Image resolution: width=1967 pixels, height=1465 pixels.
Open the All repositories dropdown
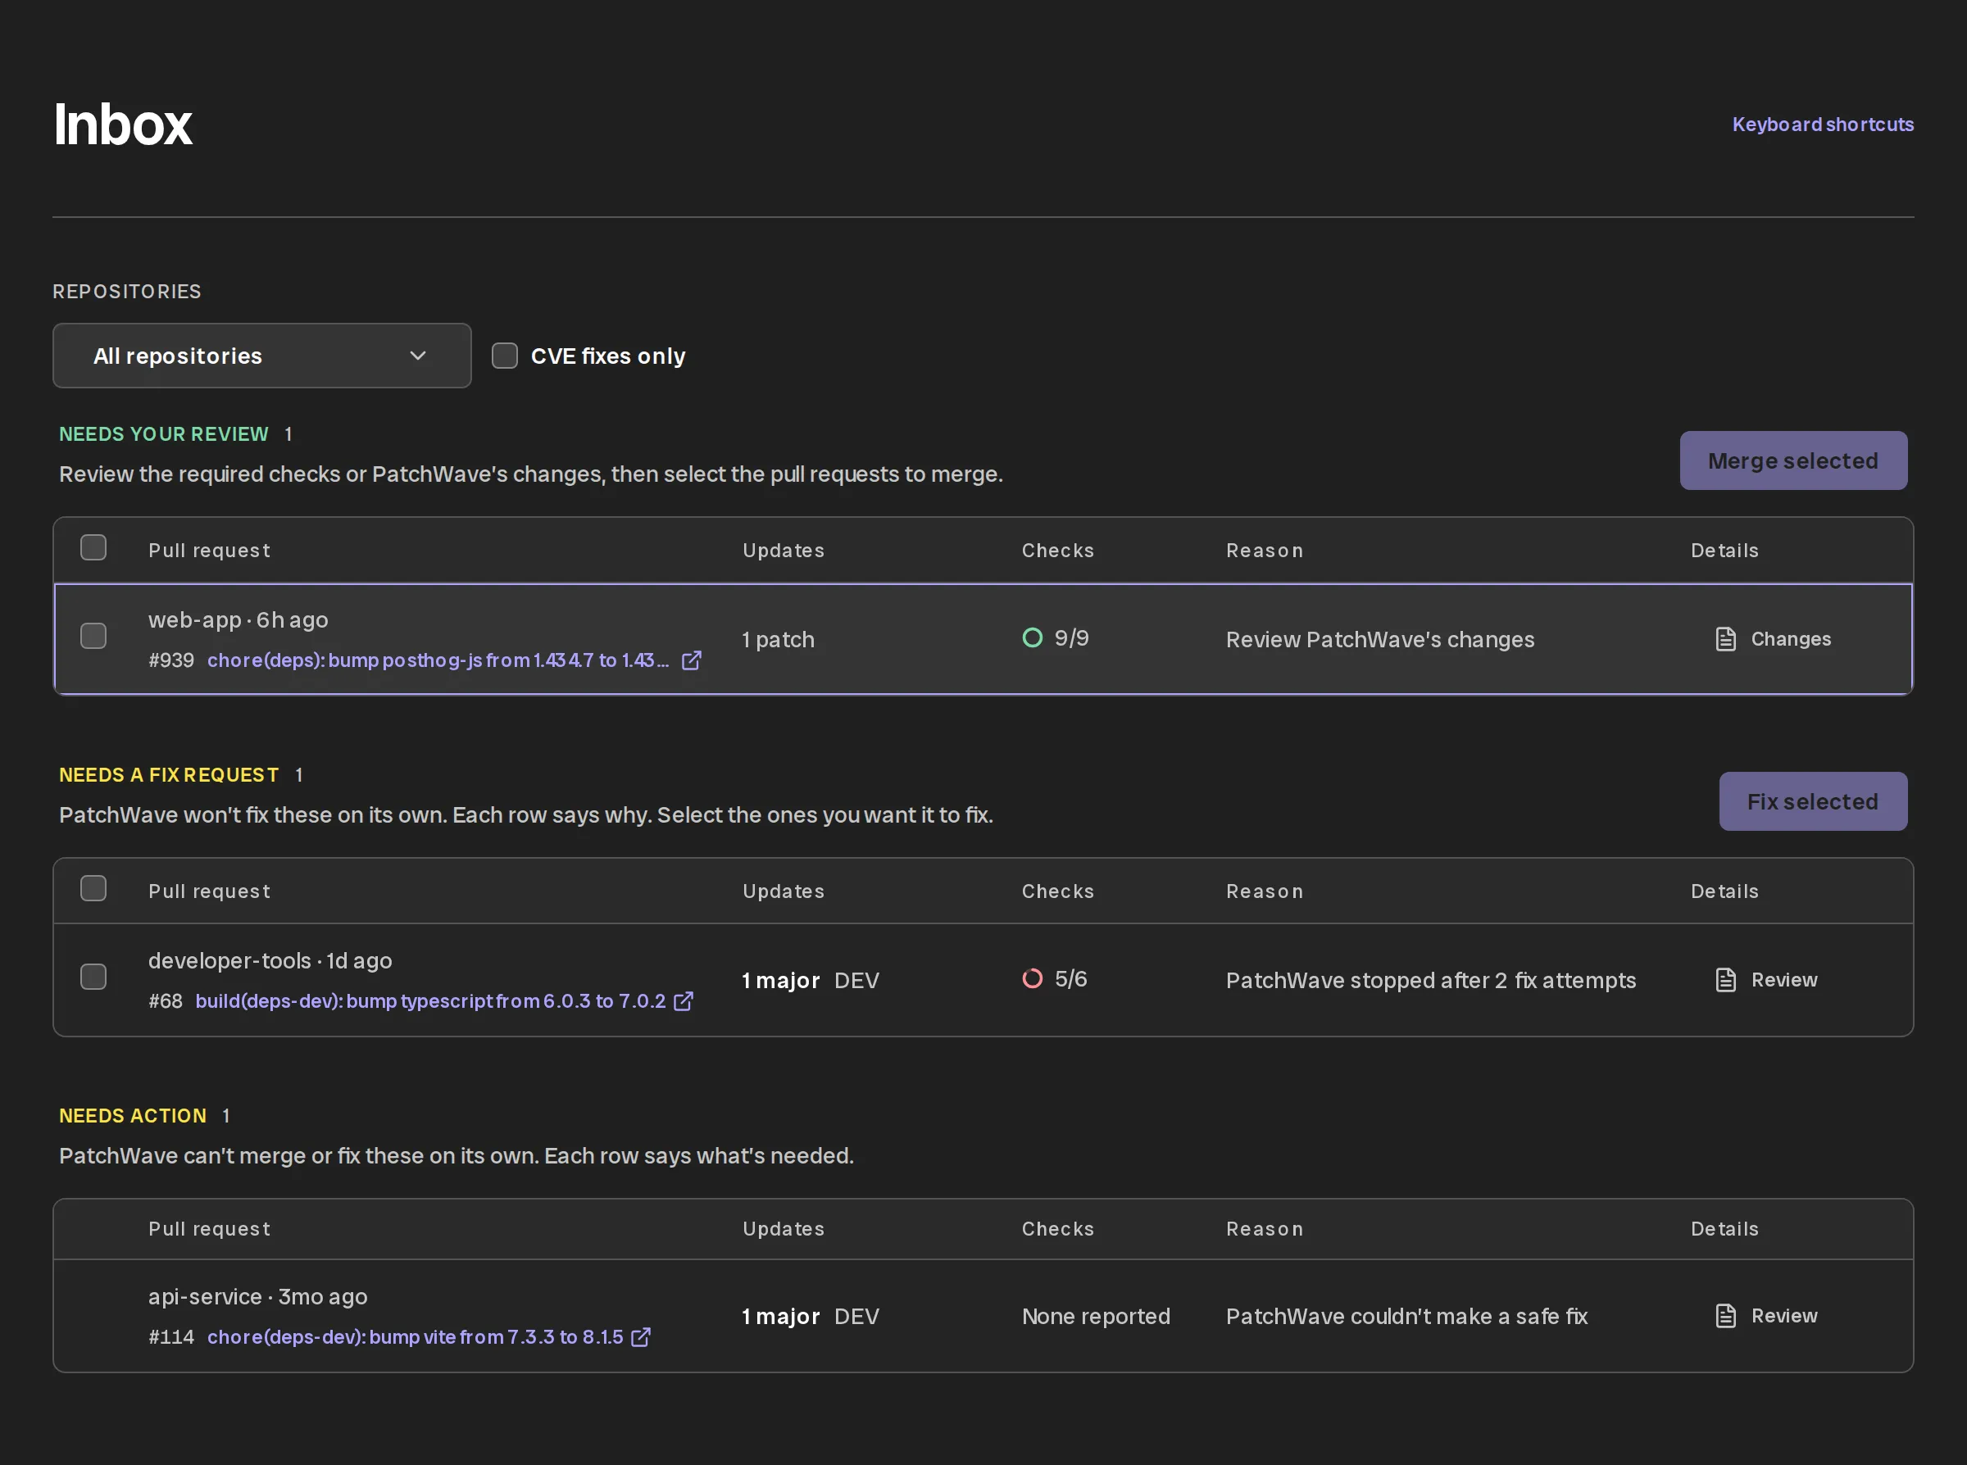pyautogui.click(x=261, y=356)
